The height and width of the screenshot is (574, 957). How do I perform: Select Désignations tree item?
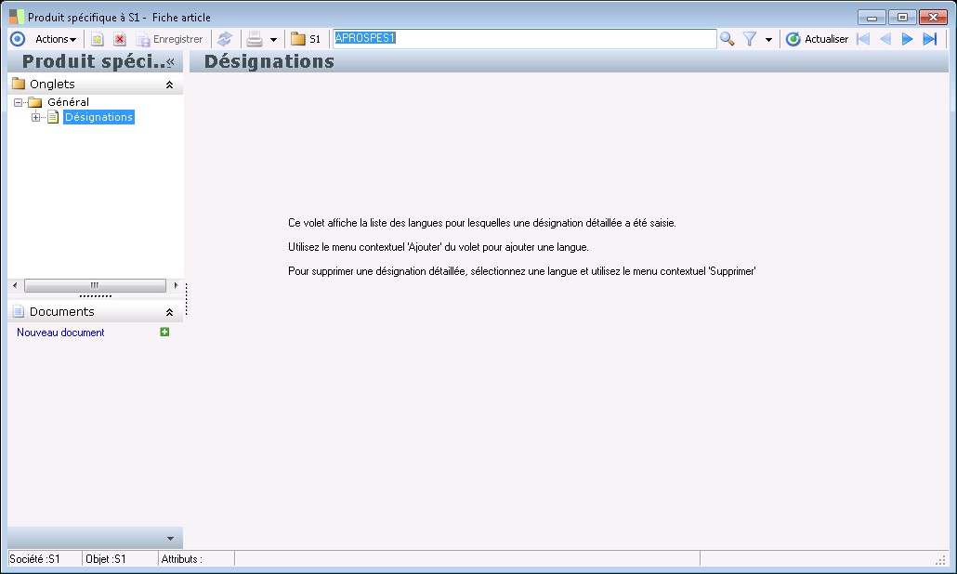coord(98,117)
